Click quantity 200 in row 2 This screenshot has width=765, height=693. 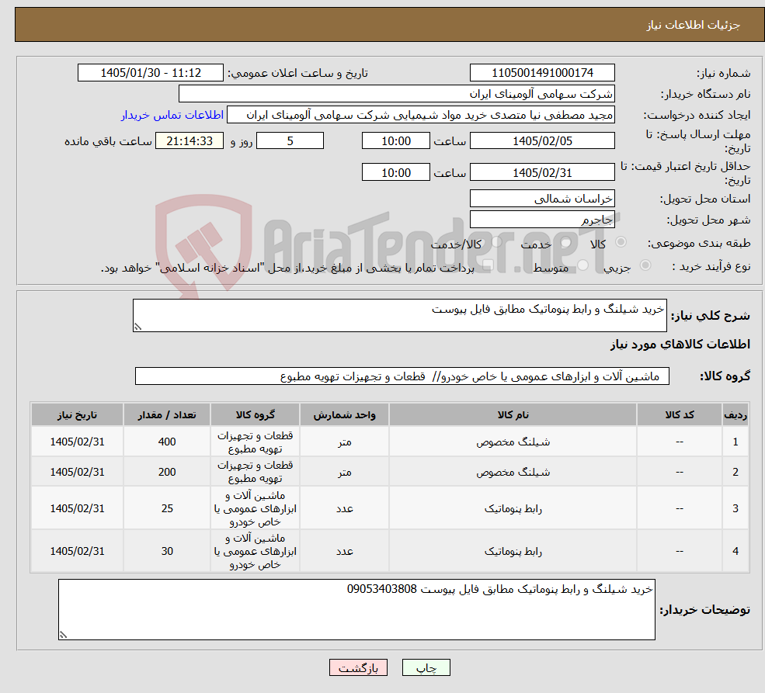click(x=167, y=473)
